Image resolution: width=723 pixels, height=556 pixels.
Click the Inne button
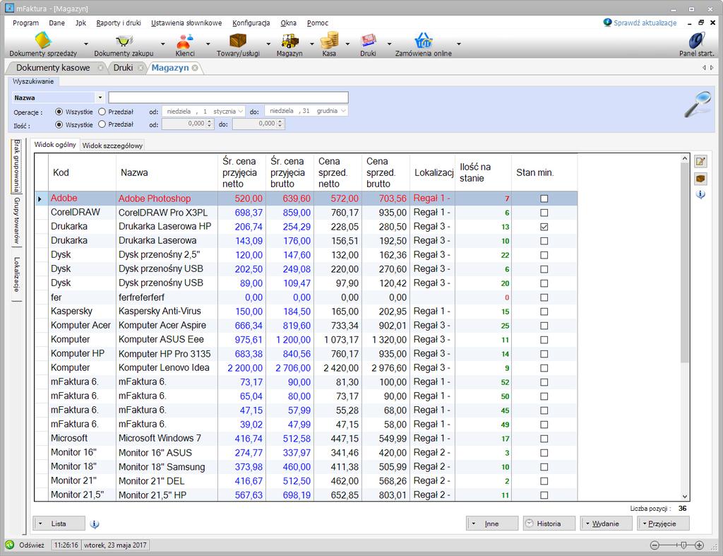[x=492, y=524]
